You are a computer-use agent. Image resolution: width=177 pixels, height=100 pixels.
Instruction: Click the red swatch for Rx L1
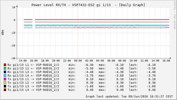pyautogui.click(x=5, y=65)
